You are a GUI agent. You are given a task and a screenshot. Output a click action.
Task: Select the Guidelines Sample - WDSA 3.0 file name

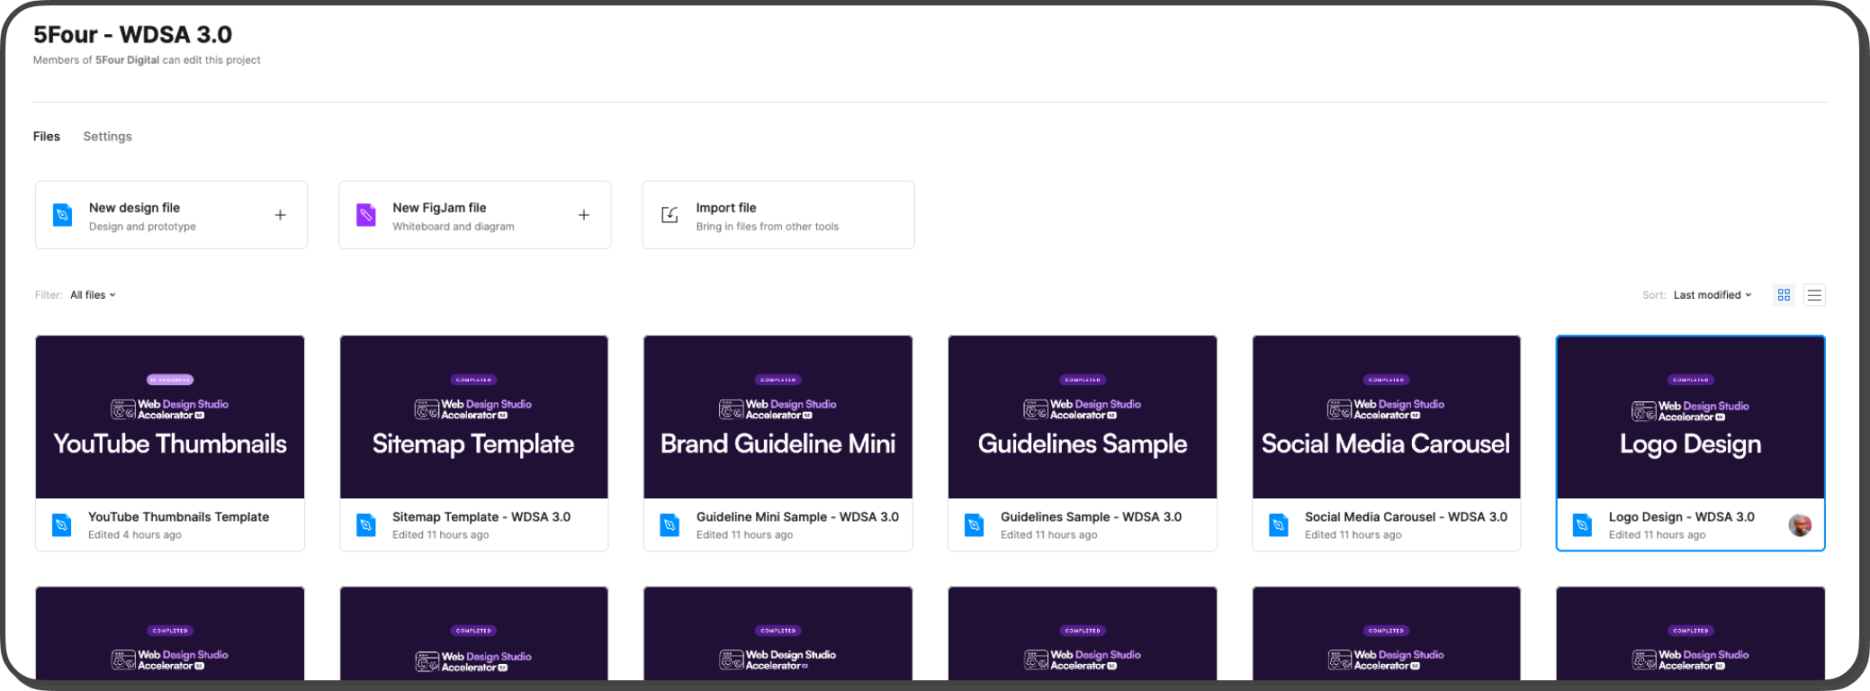(1091, 517)
